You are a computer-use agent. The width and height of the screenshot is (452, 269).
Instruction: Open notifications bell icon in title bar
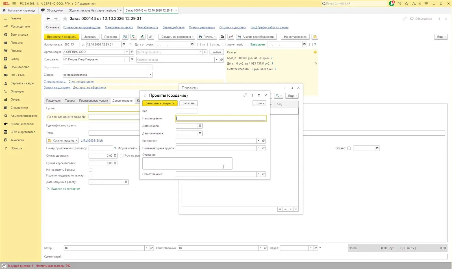(x=392, y=4)
